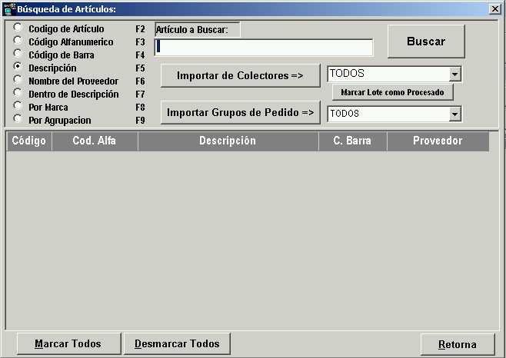Viewport: 506px width, 358px height.
Task: Choose the Código de Barra radio button
Action: pyautogui.click(x=18, y=55)
